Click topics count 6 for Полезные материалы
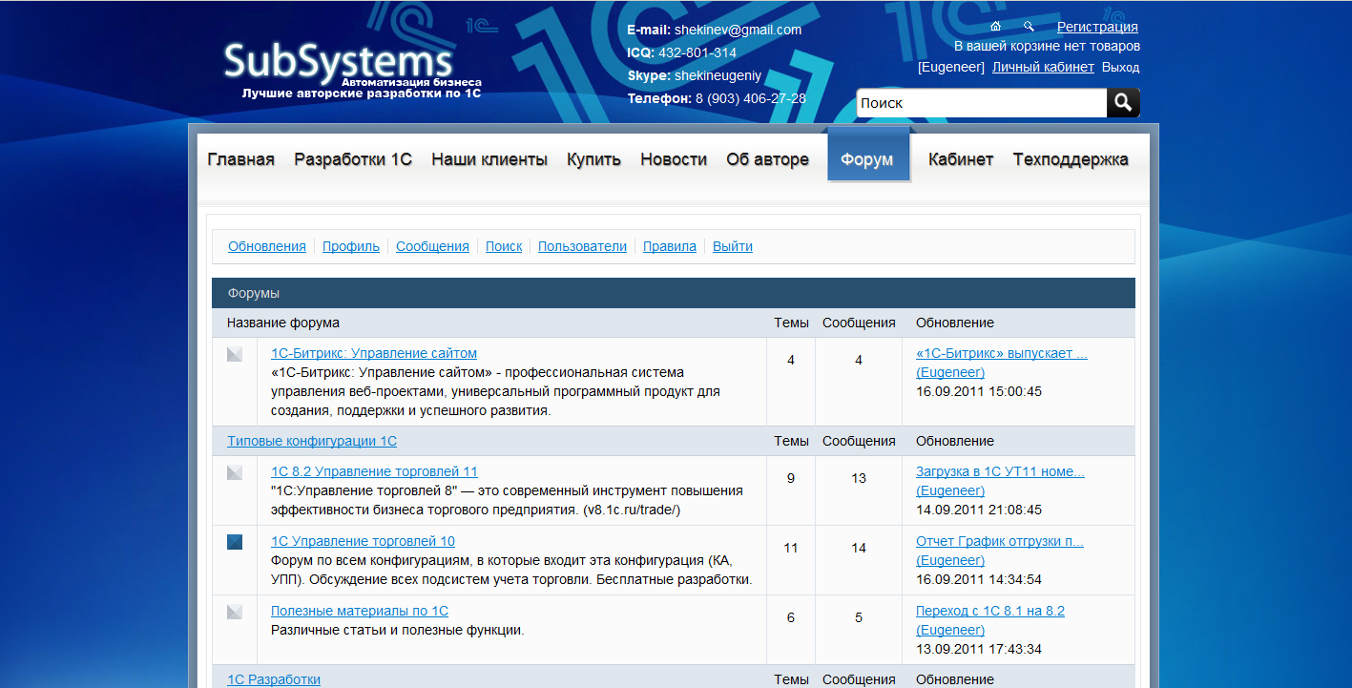This screenshot has height=688, width=1352. pos(791,617)
